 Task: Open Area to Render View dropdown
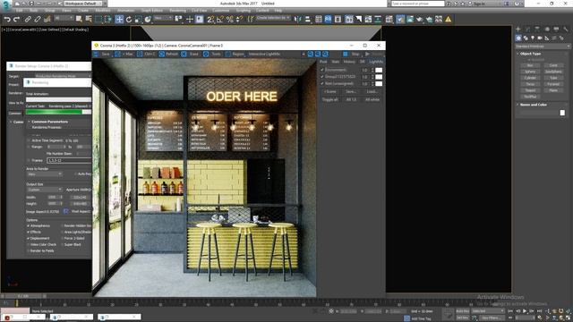point(44,174)
